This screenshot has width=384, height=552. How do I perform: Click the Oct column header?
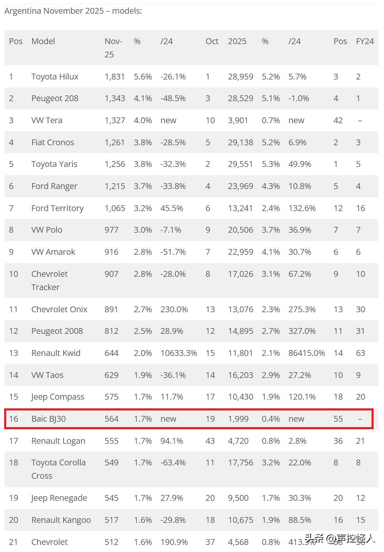point(212,41)
